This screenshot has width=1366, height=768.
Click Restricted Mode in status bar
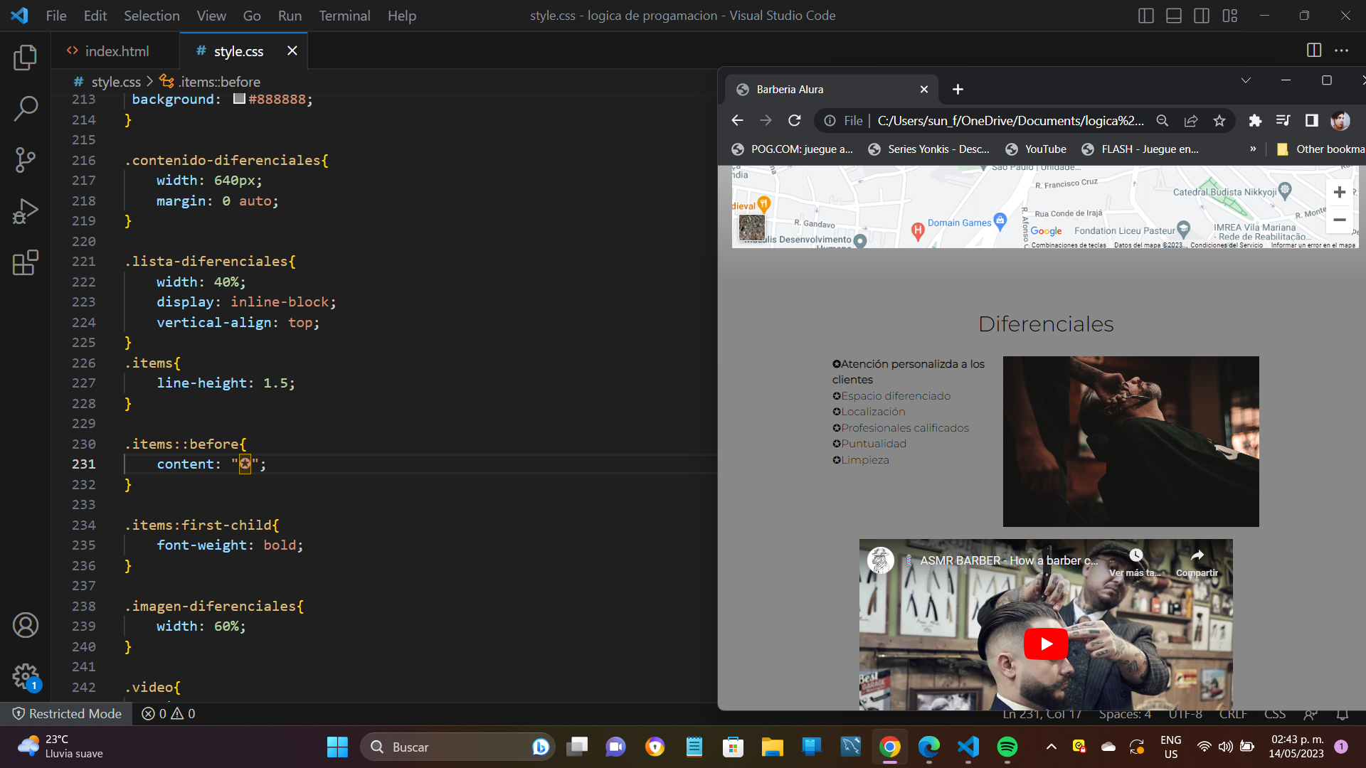[66, 713]
